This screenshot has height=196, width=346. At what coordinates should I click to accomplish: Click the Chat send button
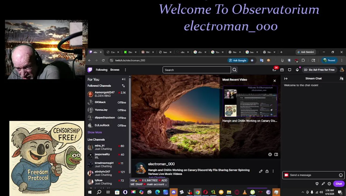point(339,184)
